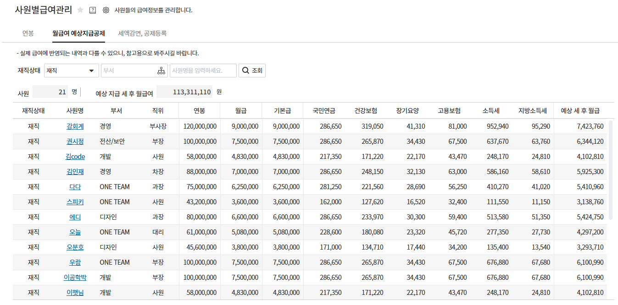Click the 예상 세 후 월급 column header
The image size is (618, 305).
click(x=580, y=111)
